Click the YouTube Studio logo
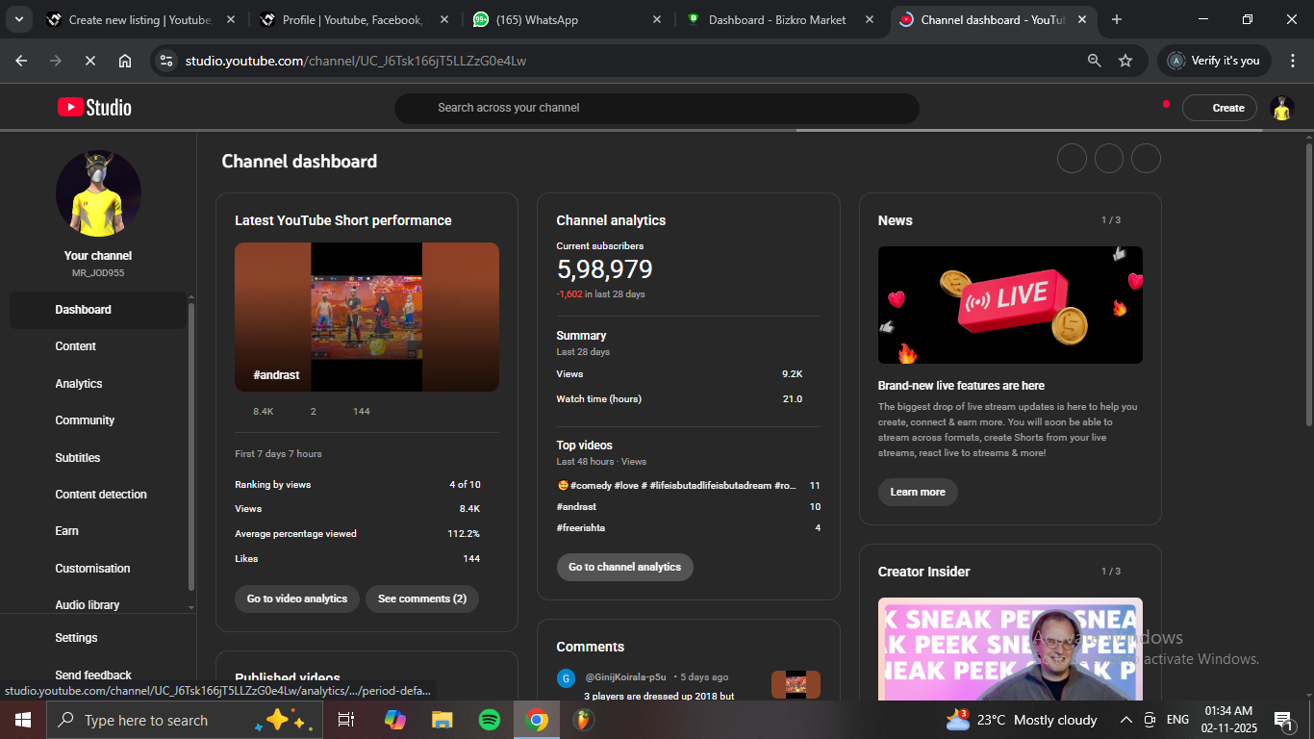This screenshot has width=1314, height=739. pos(94,108)
